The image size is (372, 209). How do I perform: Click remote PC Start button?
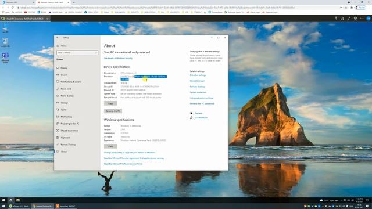(x=3, y=200)
